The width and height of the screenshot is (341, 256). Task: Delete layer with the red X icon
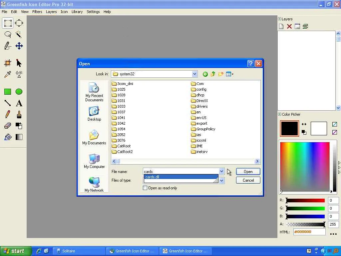(x=289, y=26)
